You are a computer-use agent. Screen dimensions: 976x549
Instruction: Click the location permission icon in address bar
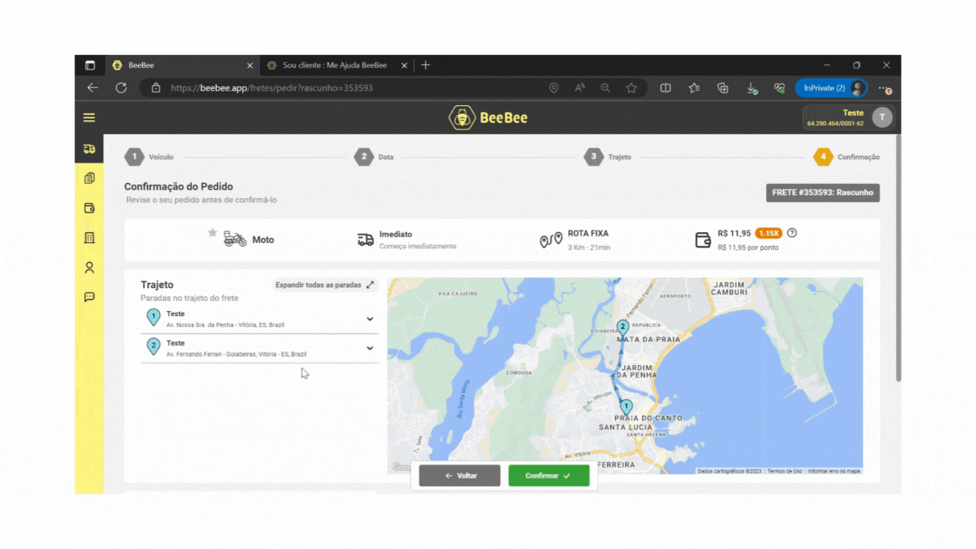(553, 88)
